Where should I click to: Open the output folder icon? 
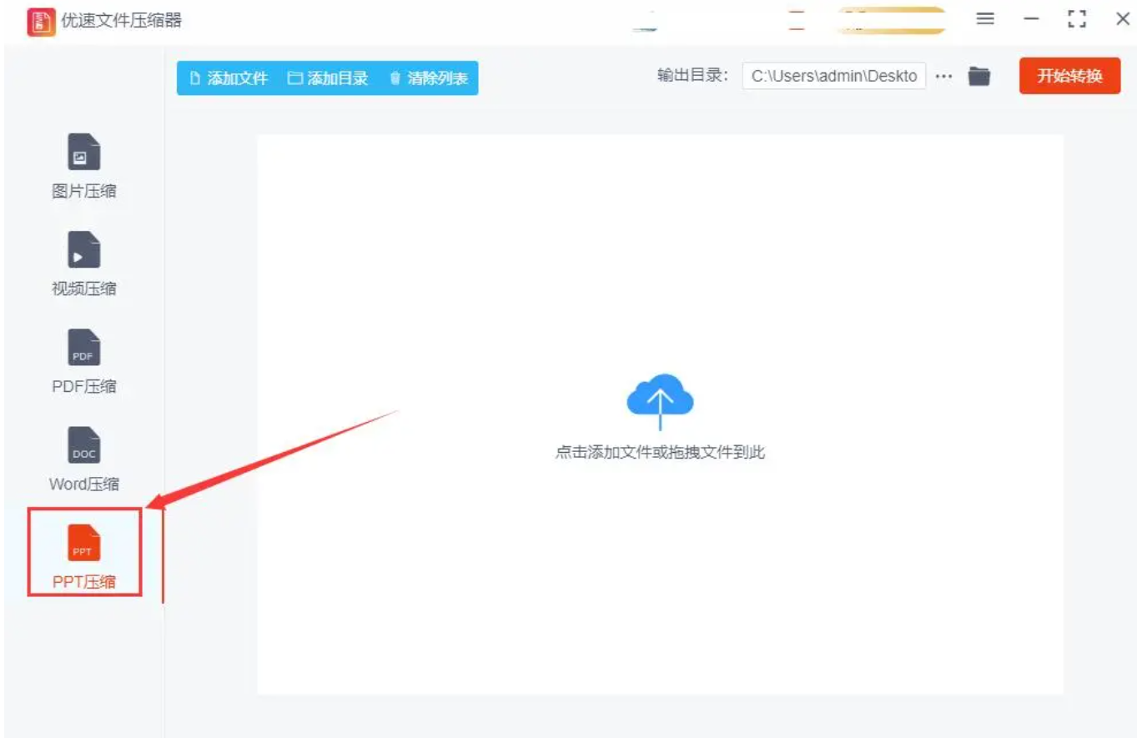(979, 76)
